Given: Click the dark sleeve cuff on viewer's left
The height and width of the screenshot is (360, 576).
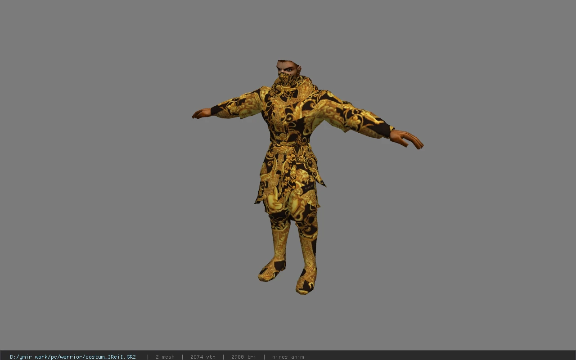Looking at the screenshot, I should 218,109.
